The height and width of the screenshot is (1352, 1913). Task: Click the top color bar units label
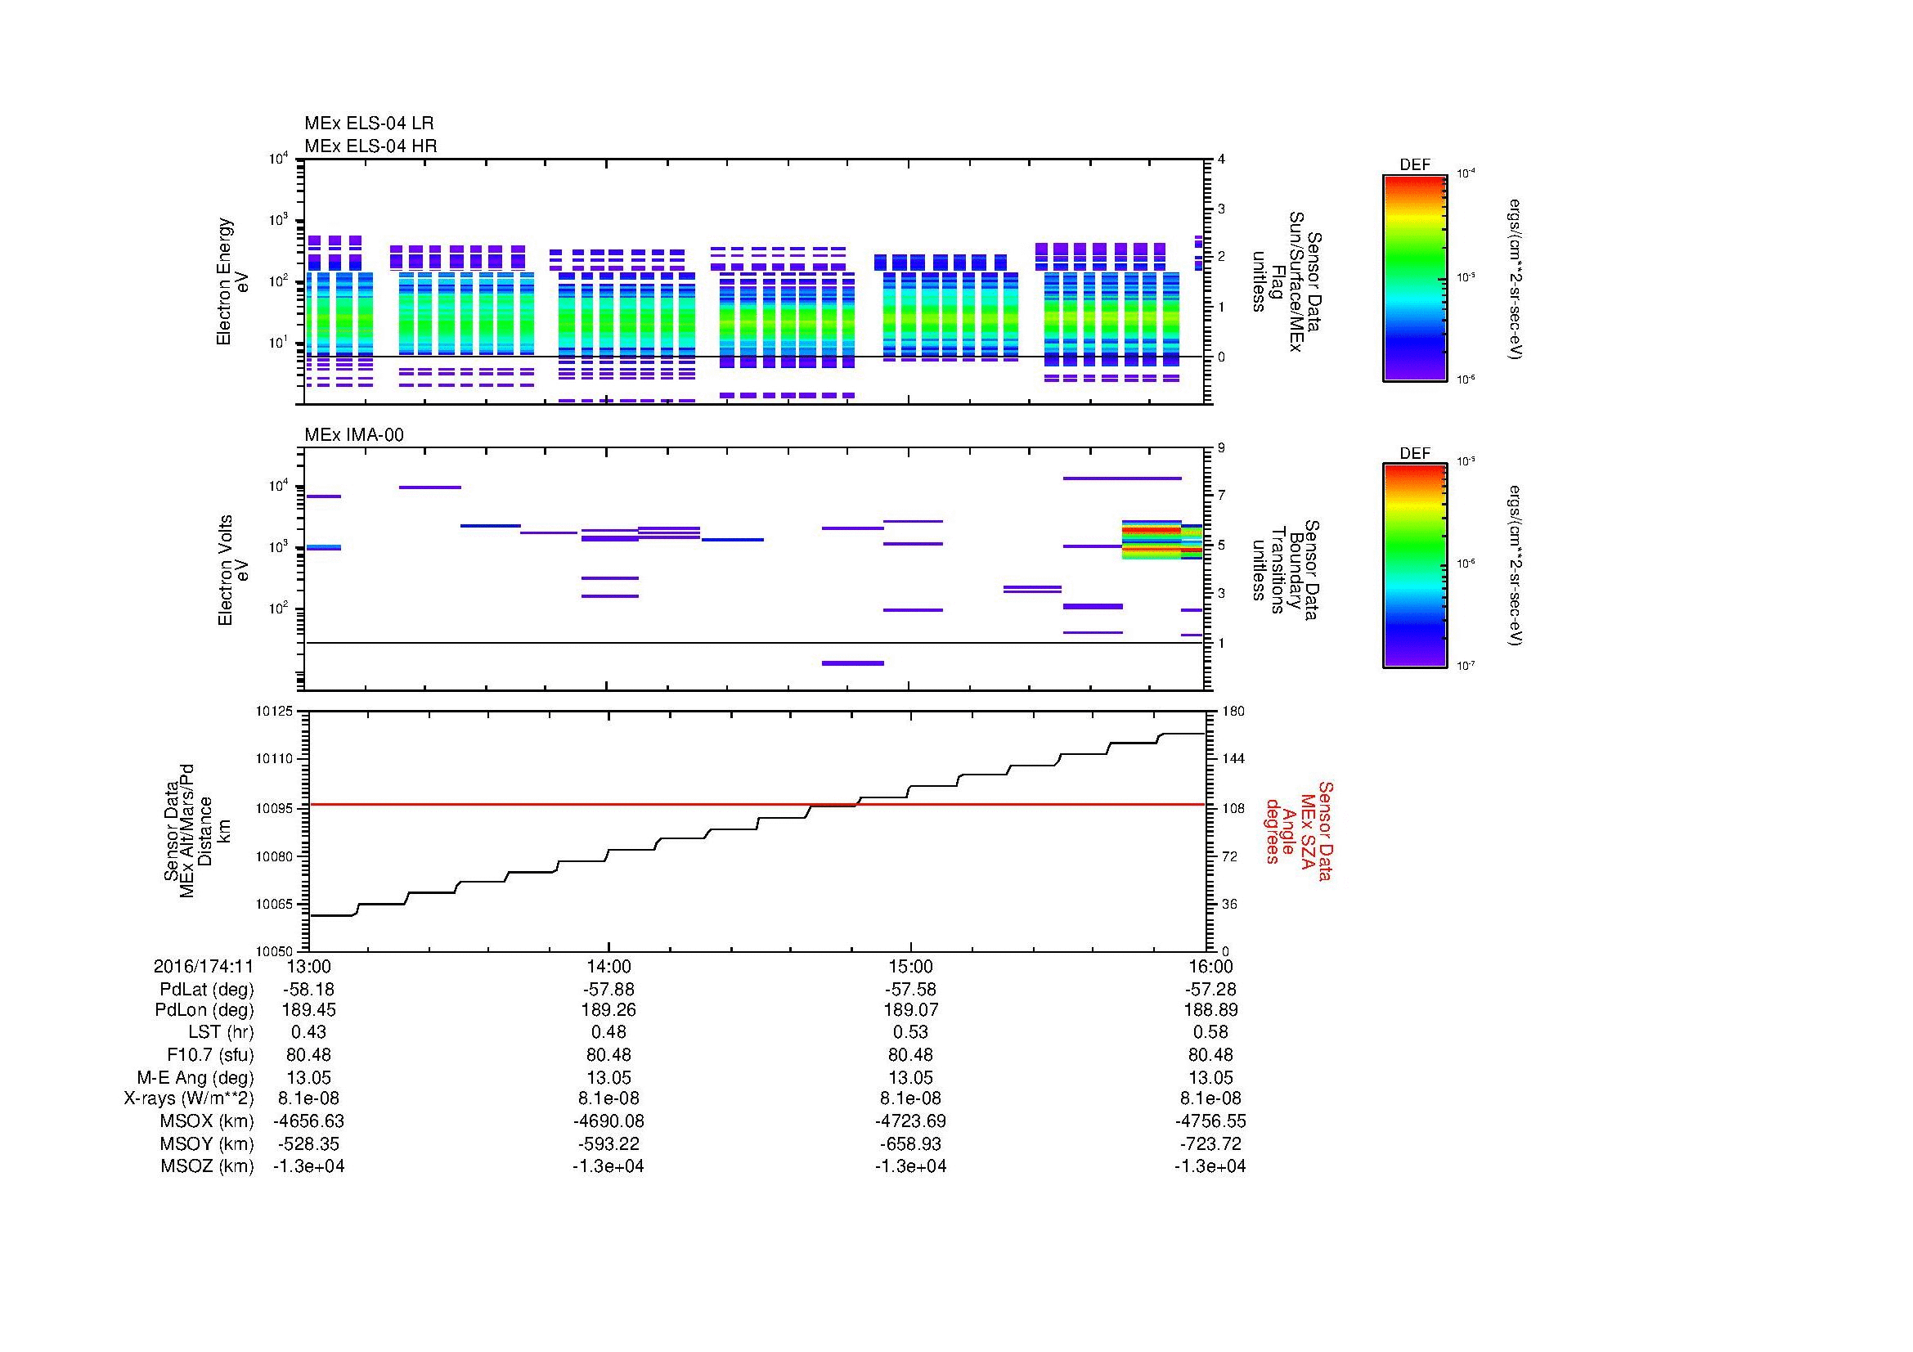[x=1515, y=279]
